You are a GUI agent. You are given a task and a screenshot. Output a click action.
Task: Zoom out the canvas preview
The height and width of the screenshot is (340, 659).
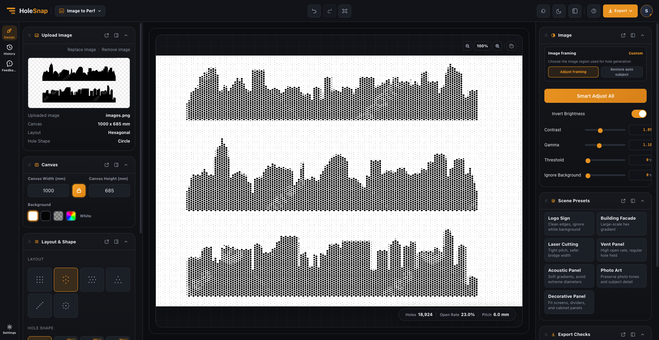coord(467,46)
